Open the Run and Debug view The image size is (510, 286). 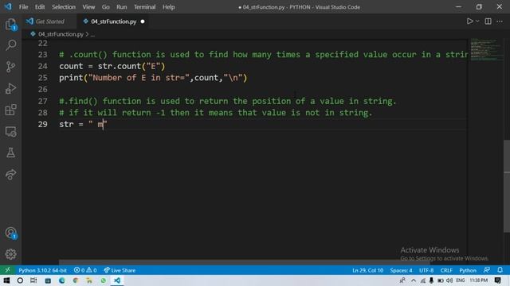click(x=10, y=88)
